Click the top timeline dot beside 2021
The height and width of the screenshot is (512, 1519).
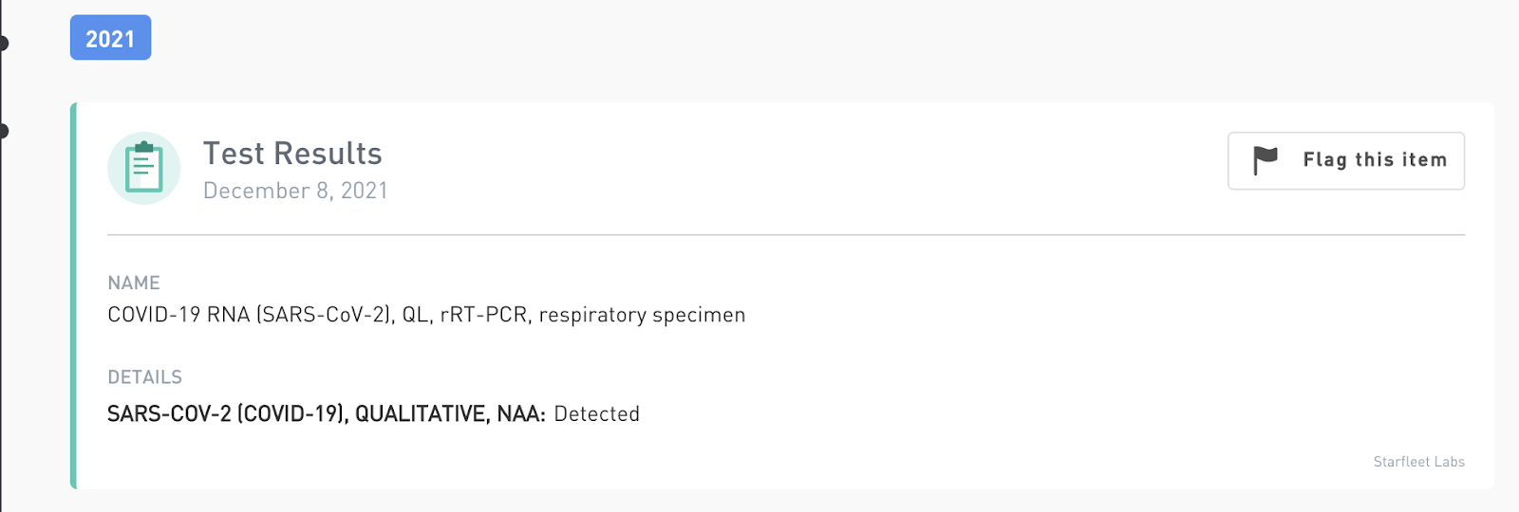(x=3, y=43)
